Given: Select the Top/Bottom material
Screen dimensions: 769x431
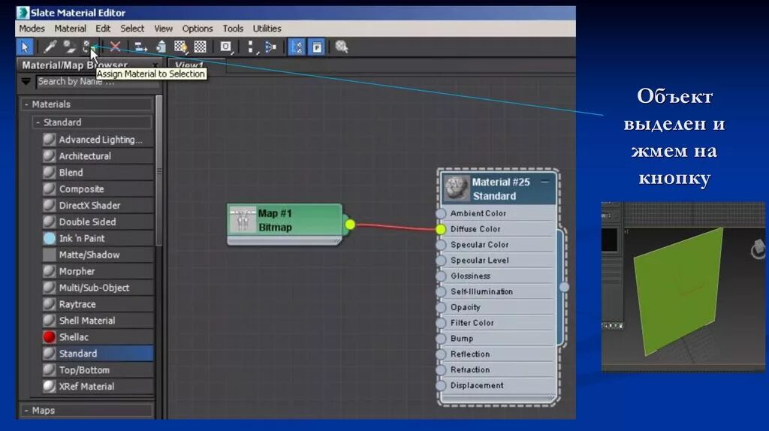Looking at the screenshot, I should click(97, 370).
